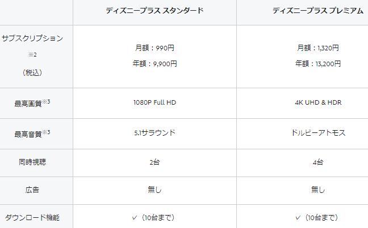Screen dimensions: 368x228
Task: Click the Standard monthly price 990円
Action: click(154, 48)
